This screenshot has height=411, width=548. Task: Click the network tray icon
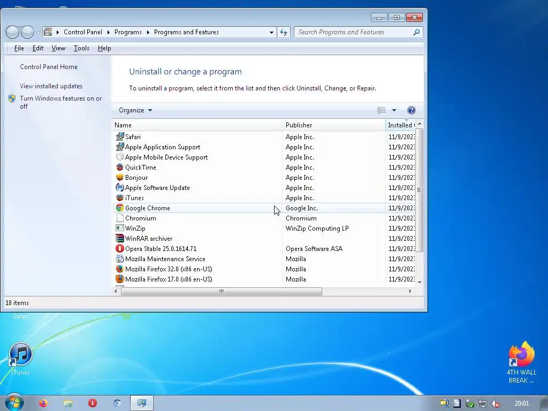tap(482, 404)
